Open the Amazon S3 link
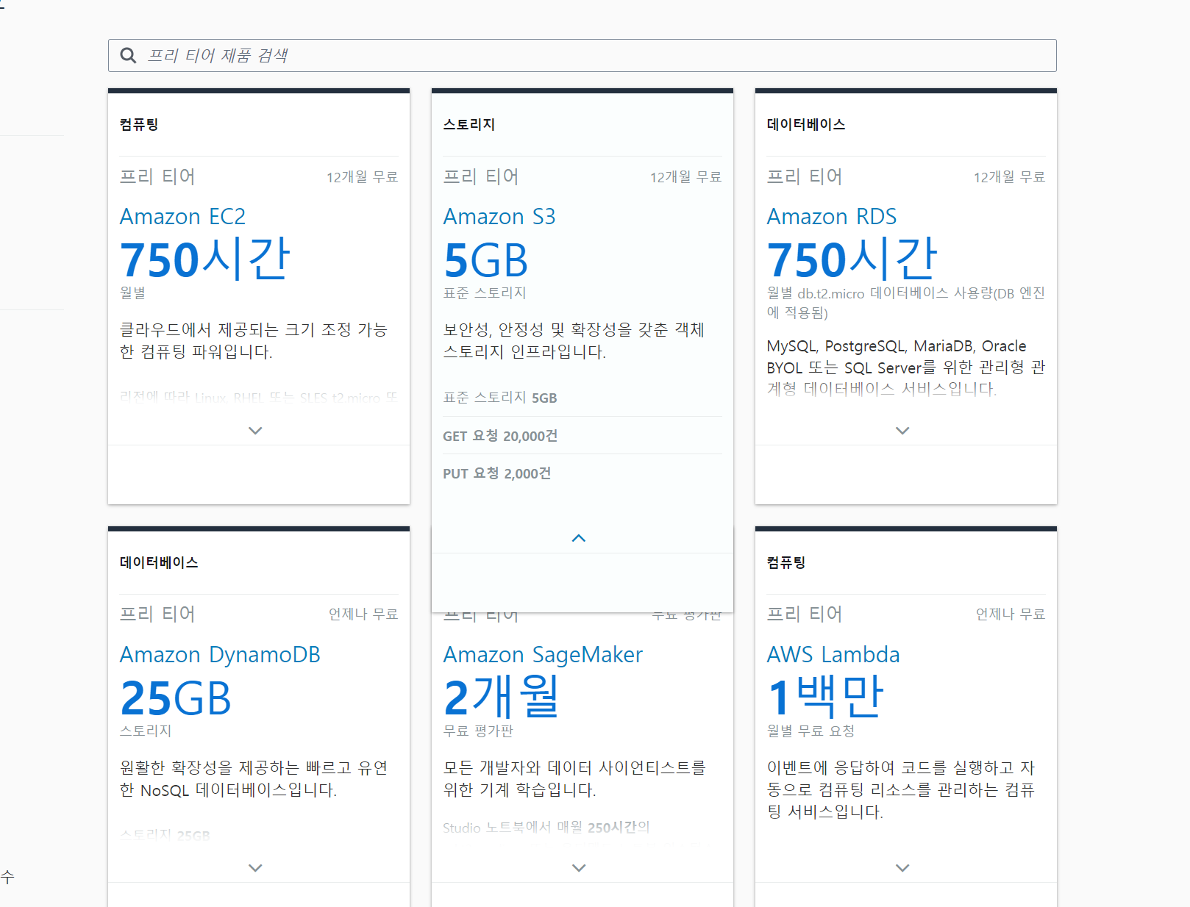The width and height of the screenshot is (1190, 907). (499, 217)
